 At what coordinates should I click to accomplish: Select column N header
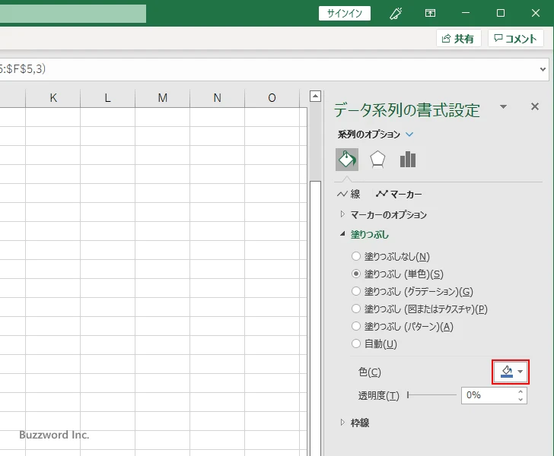coord(218,98)
